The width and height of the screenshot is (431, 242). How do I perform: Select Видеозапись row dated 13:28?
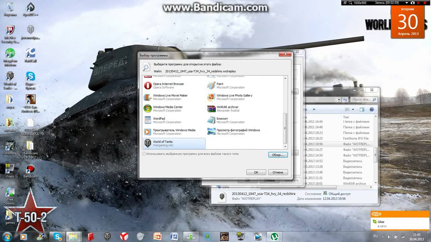[338, 167]
